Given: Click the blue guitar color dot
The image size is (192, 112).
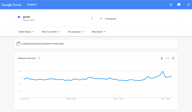Looking at the screenshot, I should (x=19, y=17).
